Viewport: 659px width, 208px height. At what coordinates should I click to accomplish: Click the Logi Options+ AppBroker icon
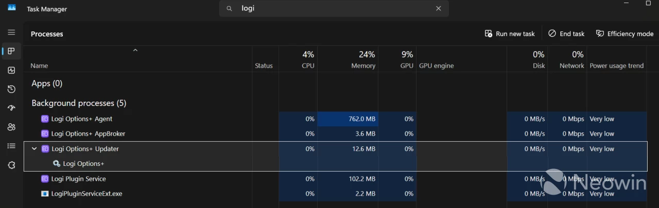point(45,134)
